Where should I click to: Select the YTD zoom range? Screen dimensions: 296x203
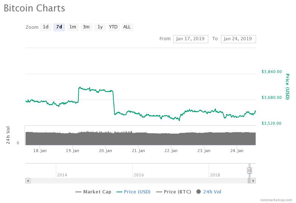coord(113,27)
